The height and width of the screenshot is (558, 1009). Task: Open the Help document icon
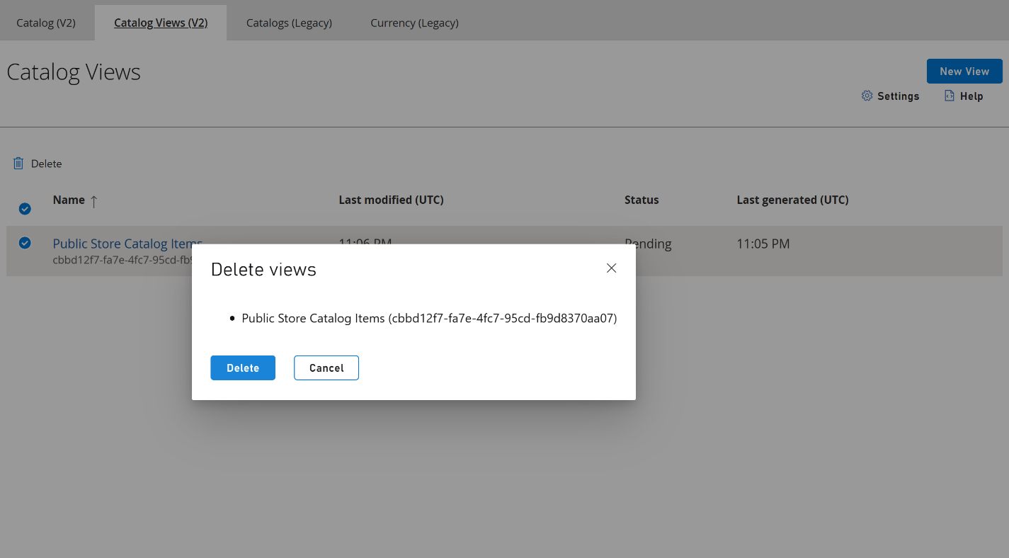pos(950,96)
